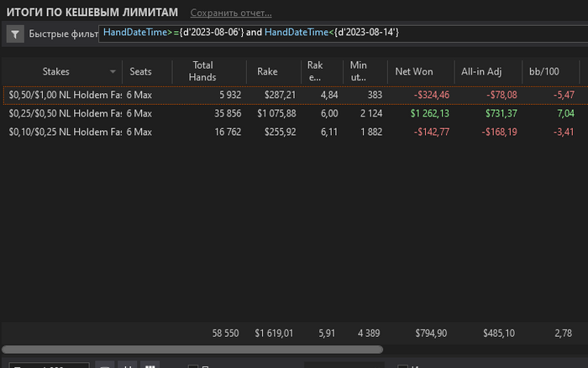Click the truncated Rake e... column header
588x368 pixels.
(x=315, y=70)
